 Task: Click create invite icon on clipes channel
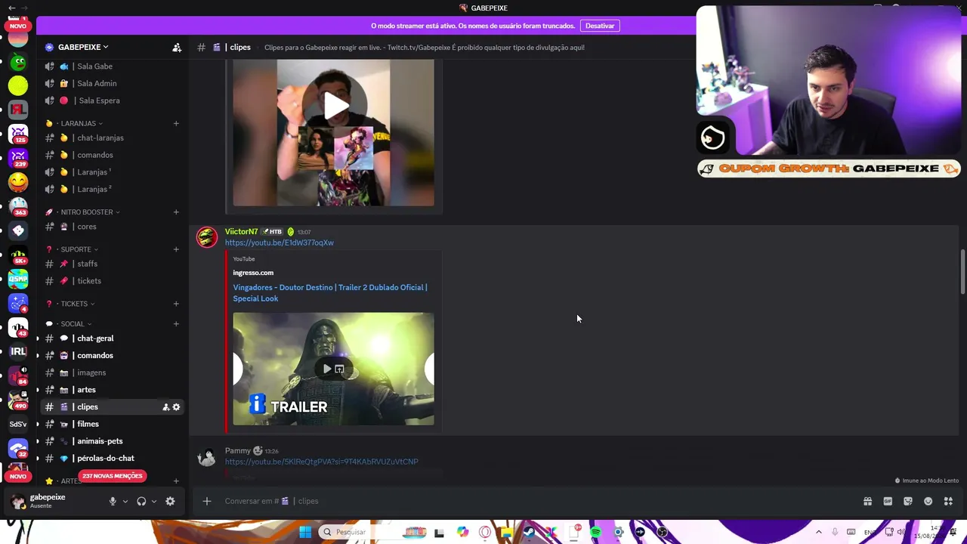point(165,407)
